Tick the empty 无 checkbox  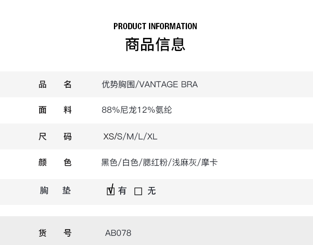coord(138,191)
